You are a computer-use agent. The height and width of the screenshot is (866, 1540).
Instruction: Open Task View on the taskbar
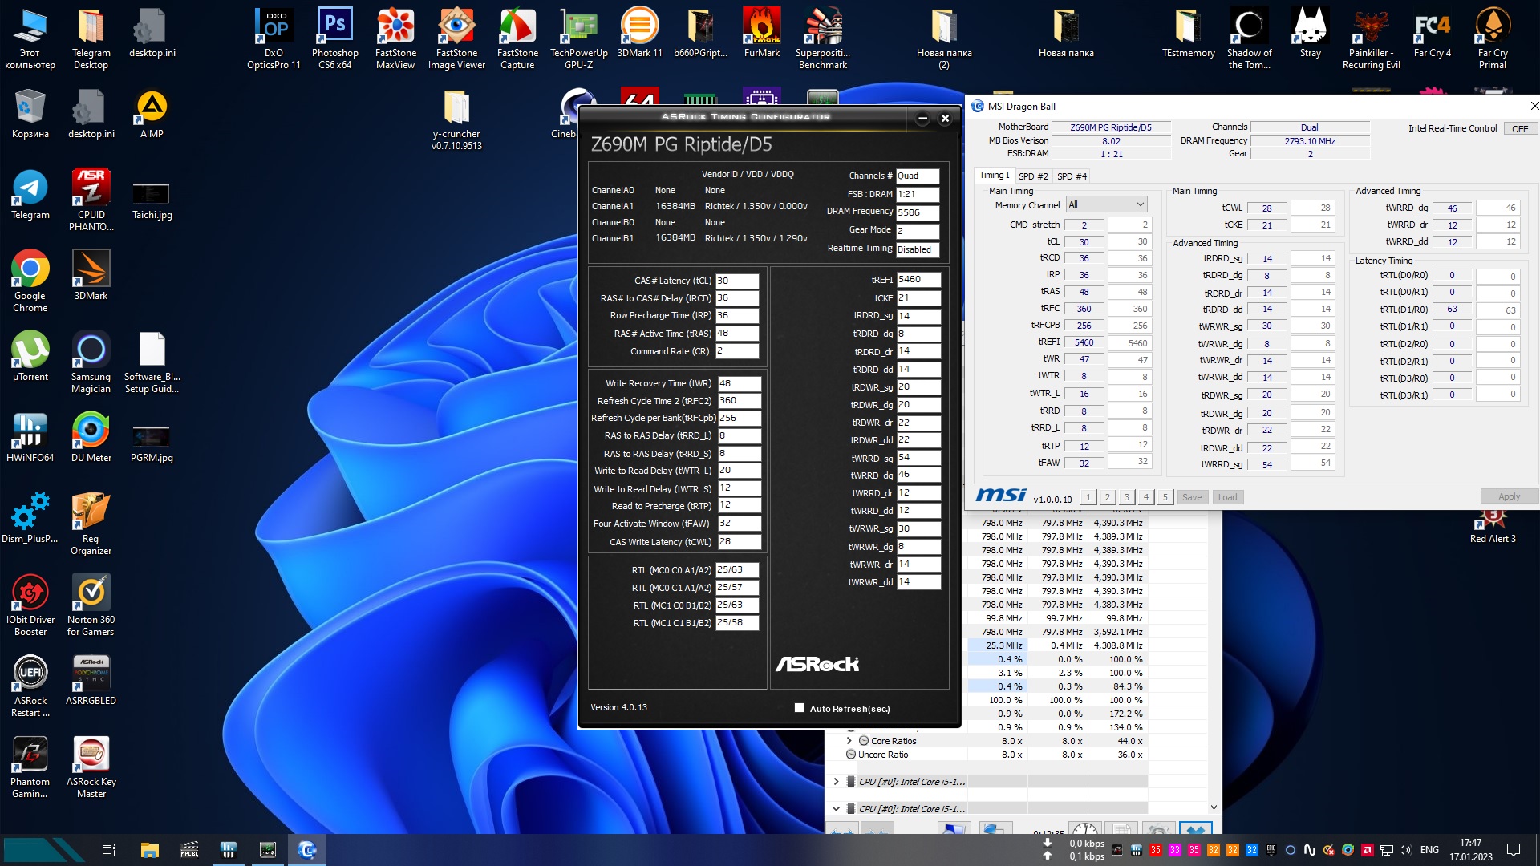109,850
